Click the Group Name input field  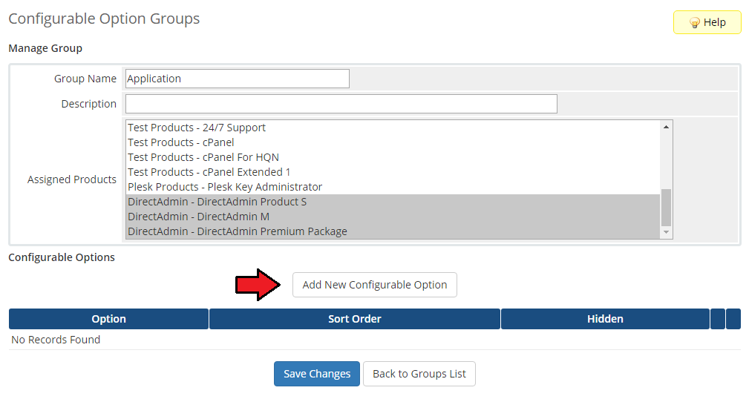point(238,79)
